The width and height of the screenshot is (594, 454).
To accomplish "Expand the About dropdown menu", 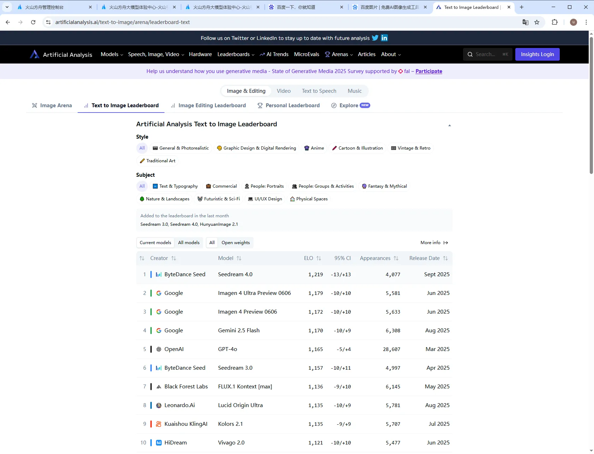I will 391,54.
